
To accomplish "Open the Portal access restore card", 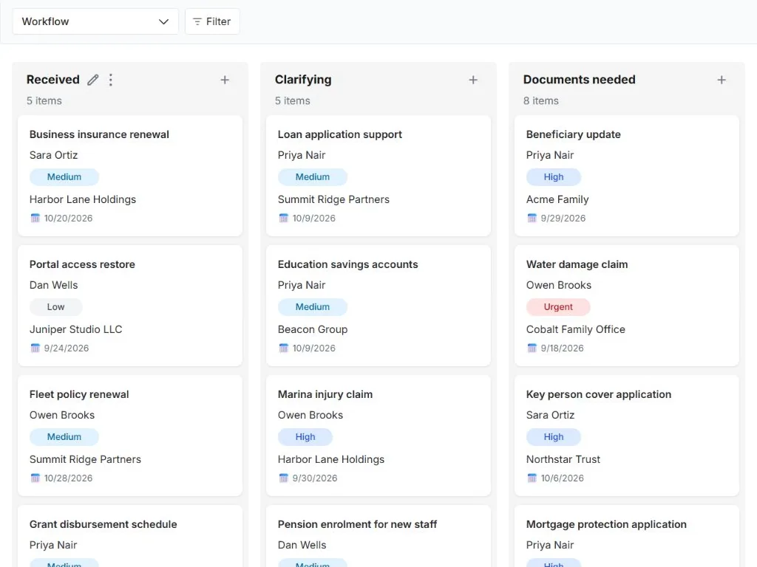I will click(130, 306).
